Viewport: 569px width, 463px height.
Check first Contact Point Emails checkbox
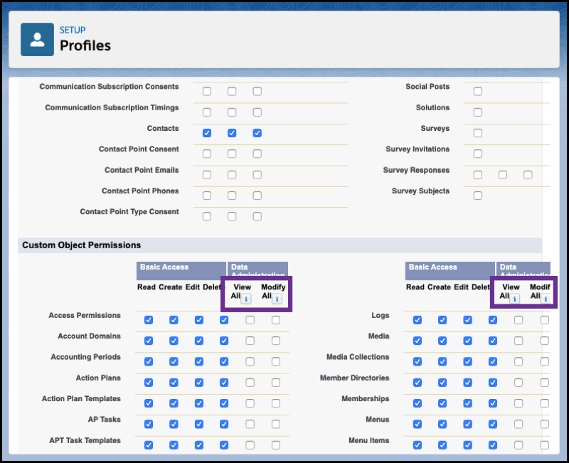pos(207,175)
